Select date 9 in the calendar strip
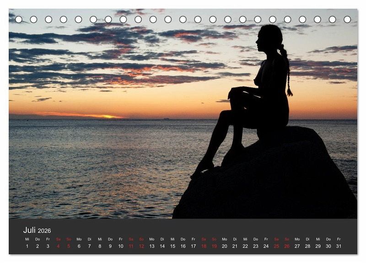Viewport: 366px width, 263px height. pos(110,246)
